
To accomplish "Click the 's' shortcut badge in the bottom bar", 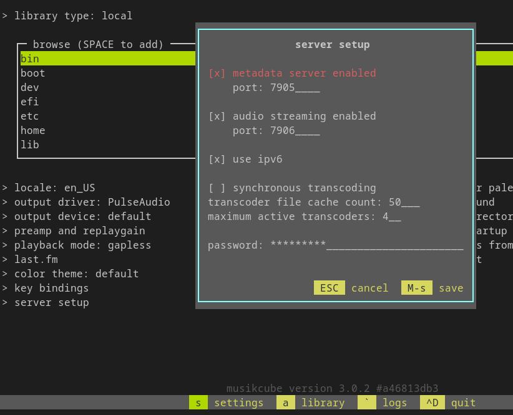I will 198,403.
